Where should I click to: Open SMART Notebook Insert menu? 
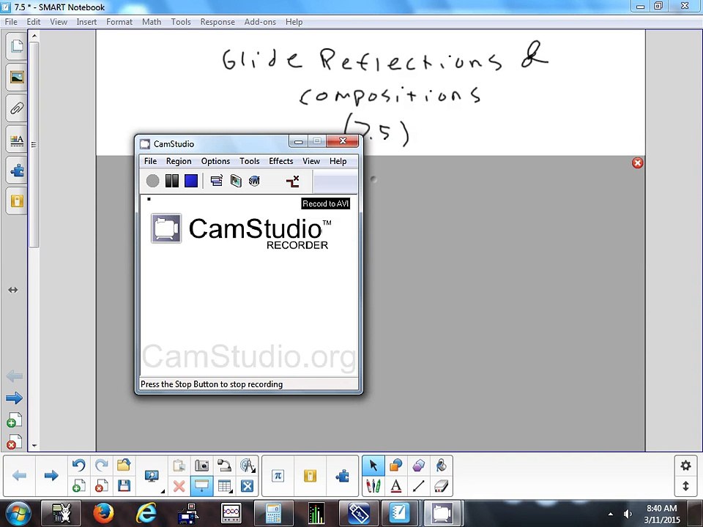pos(86,21)
